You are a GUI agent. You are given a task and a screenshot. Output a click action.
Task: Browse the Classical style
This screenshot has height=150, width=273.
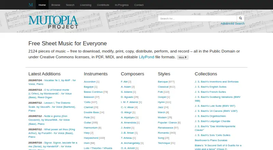tap(163, 87)
